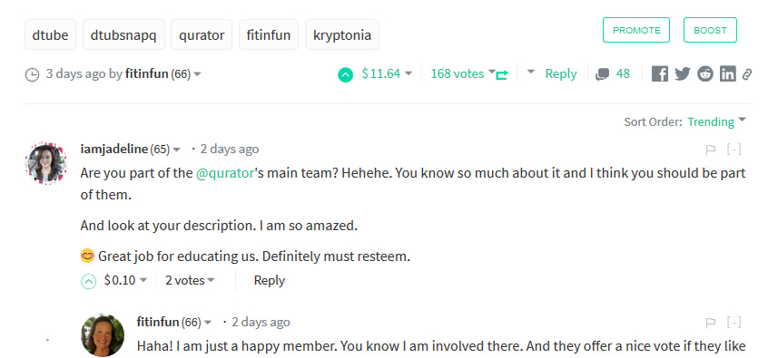Image resolution: width=778 pixels, height=358 pixels.
Task: Upvote iamjadeline's comment
Action: click(88, 281)
